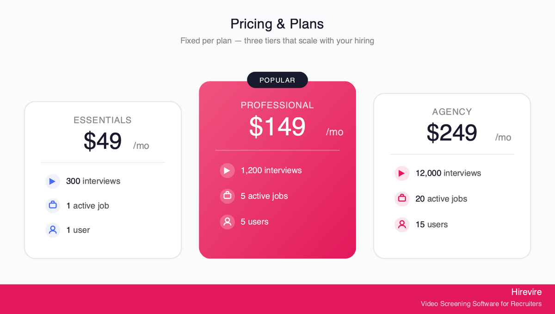Select the PROFESSIONAL plan heading
The width and height of the screenshot is (555, 314).
277,105
